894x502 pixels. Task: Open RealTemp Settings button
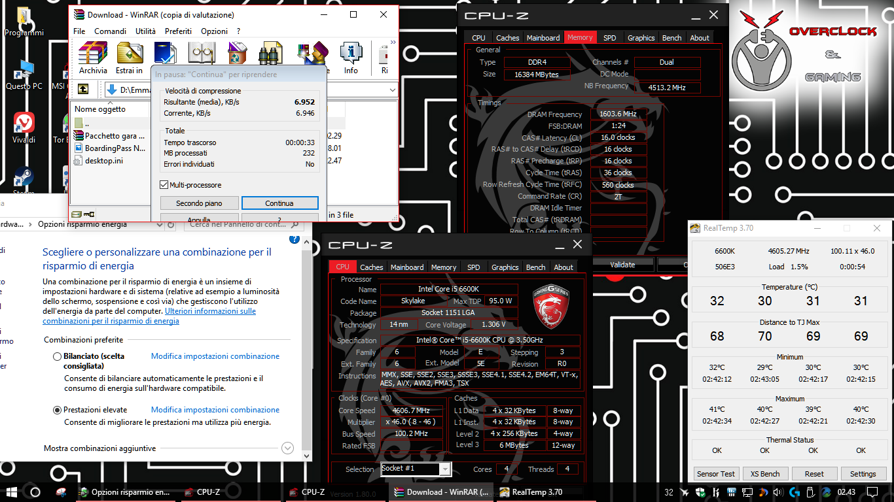click(863, 474)
